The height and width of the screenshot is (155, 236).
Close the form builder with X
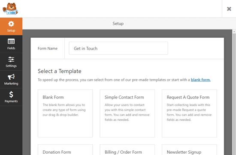coord(229,9)
